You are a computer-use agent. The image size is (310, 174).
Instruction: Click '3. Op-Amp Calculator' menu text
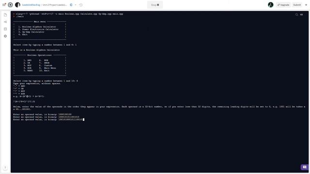(x=31, y=32)
